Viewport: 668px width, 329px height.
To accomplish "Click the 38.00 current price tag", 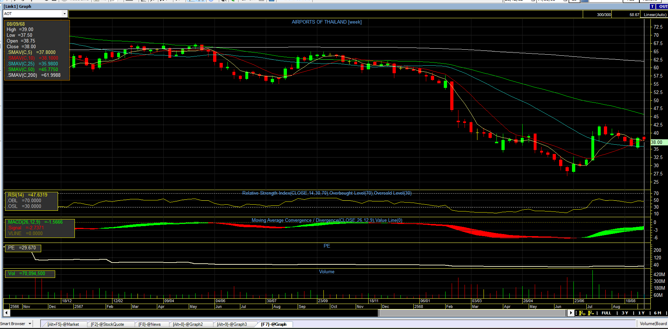I will (x=658, y=142).
